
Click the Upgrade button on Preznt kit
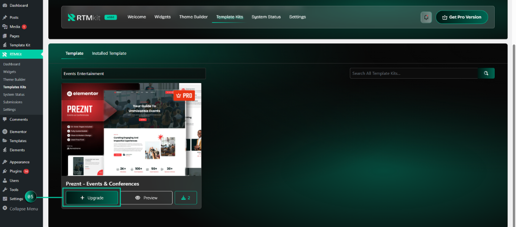92,198
